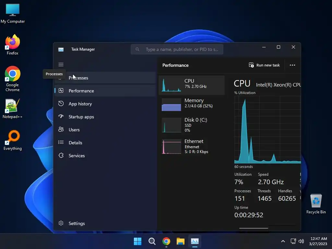
Task: Select the CPU performance item
Action: point(192,85)
